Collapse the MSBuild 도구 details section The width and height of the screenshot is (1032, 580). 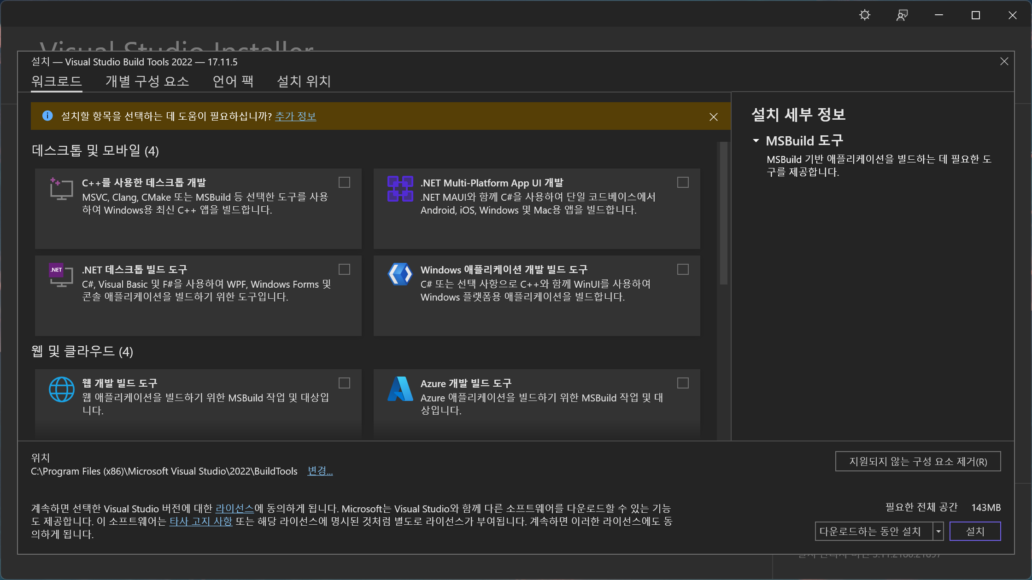point(756,141)
